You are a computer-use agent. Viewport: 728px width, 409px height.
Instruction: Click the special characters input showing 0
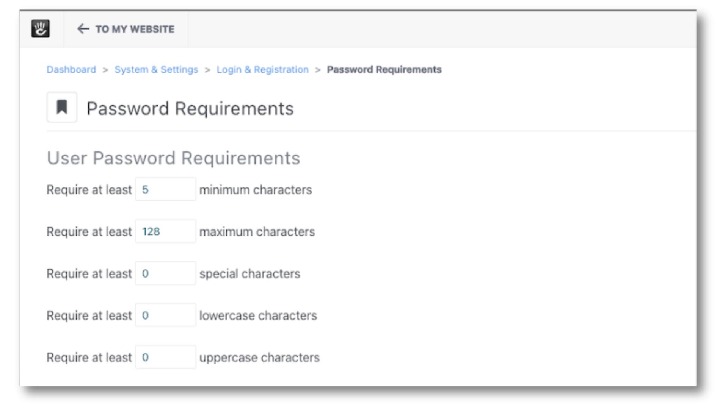tap(165, 273)
